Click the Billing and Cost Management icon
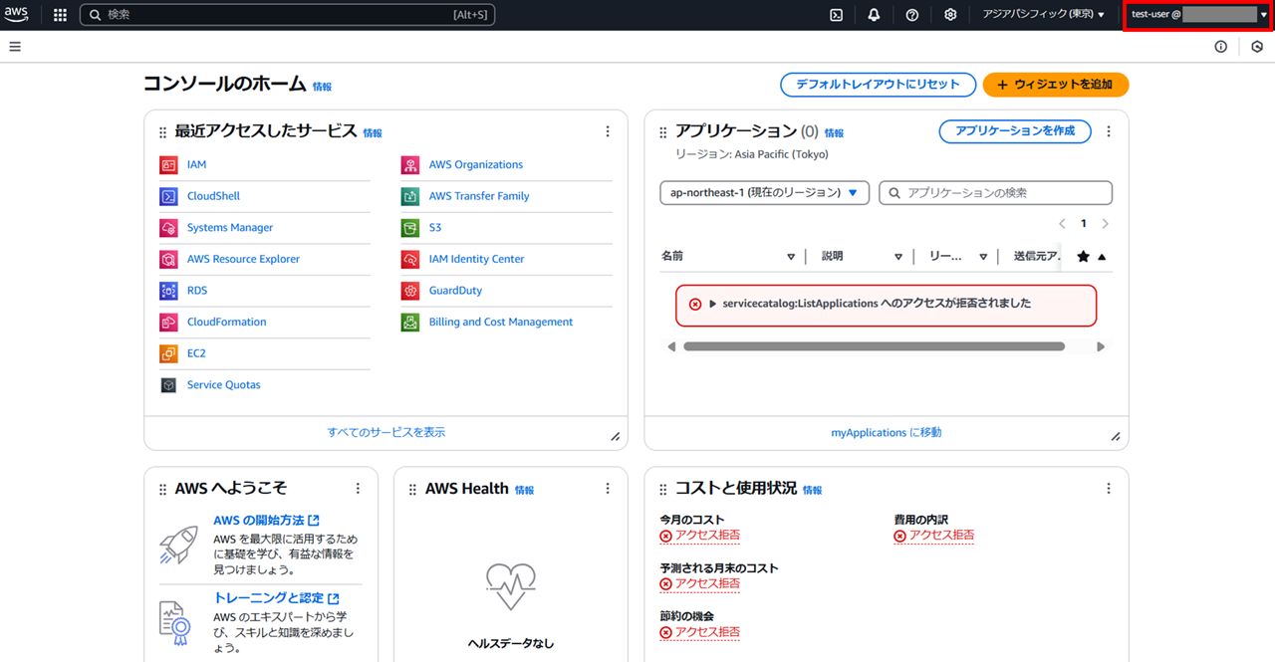The image size is (1275, 662). (x=410, y=323)
